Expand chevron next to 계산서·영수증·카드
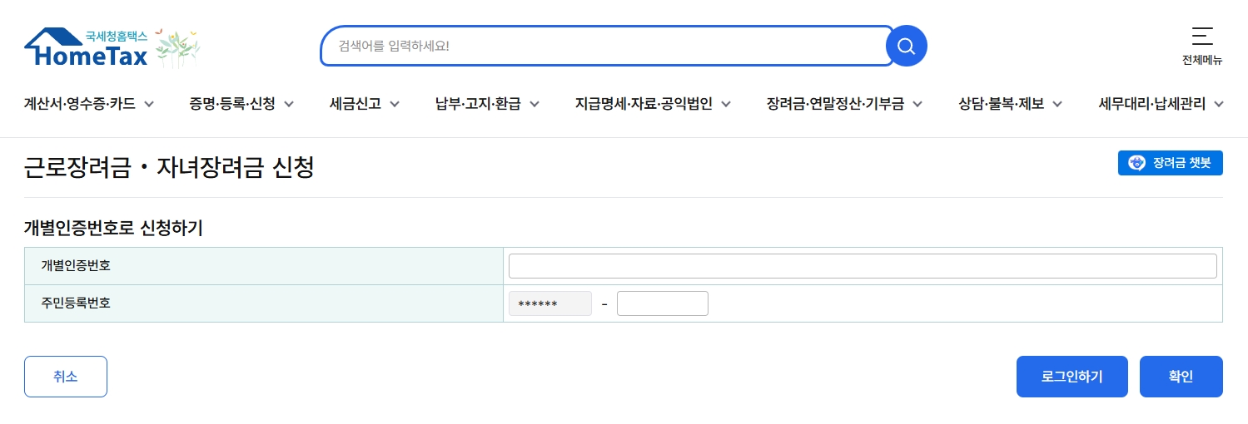This screenshot has height=424, width=1248. (149, 105)
